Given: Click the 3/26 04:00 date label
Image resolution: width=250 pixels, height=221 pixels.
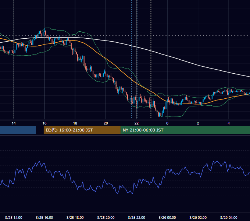Looking at the screenshot, I should pos(229,217).
